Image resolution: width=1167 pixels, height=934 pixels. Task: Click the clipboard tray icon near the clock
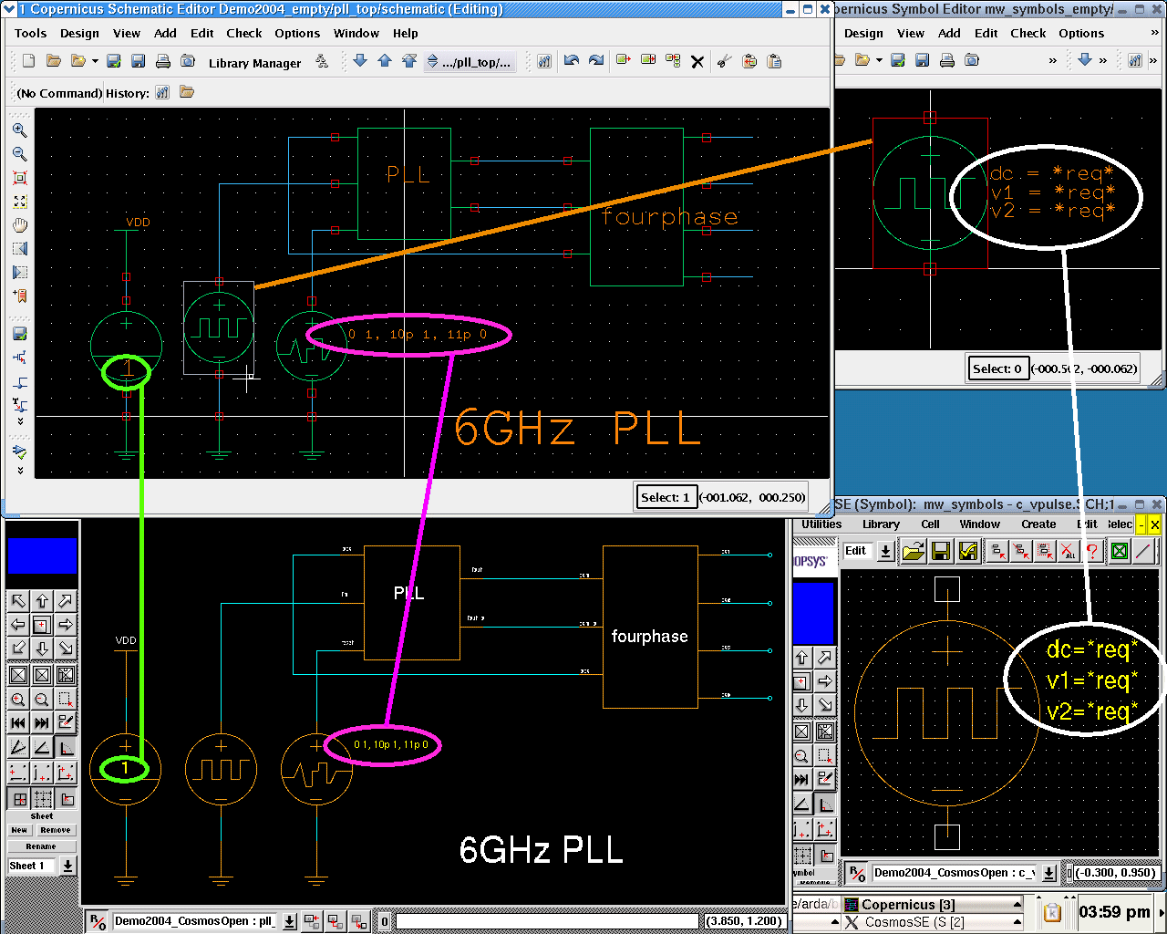1051,912
